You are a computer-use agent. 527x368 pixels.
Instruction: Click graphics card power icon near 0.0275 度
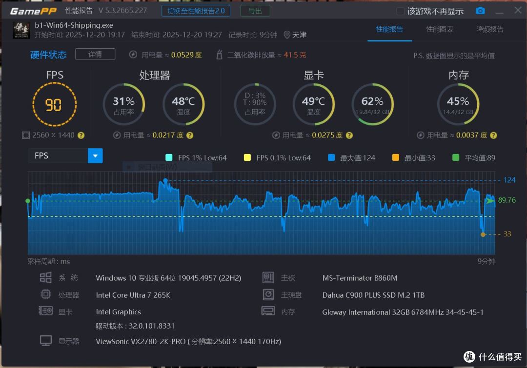[276, 136]
